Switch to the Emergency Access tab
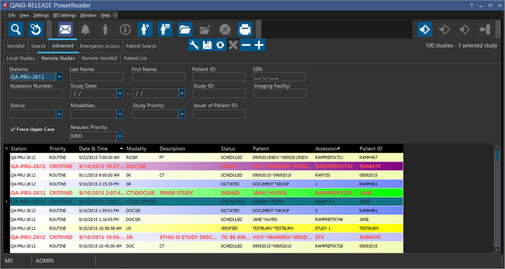 (x=100, y=46)
